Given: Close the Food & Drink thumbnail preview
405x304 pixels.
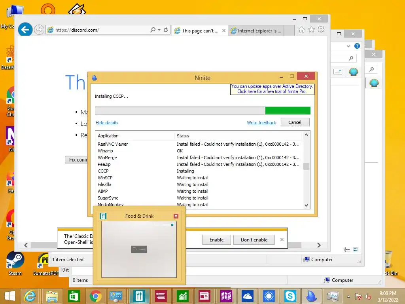Looking at the screenshot, I should (176, 216).
